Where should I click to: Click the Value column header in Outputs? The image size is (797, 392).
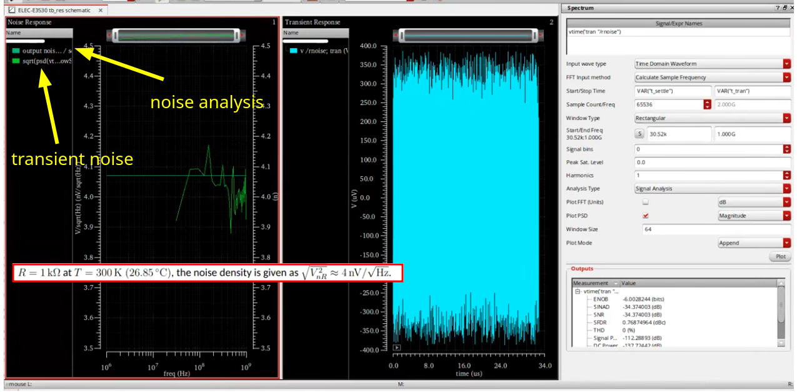[698, 283]
